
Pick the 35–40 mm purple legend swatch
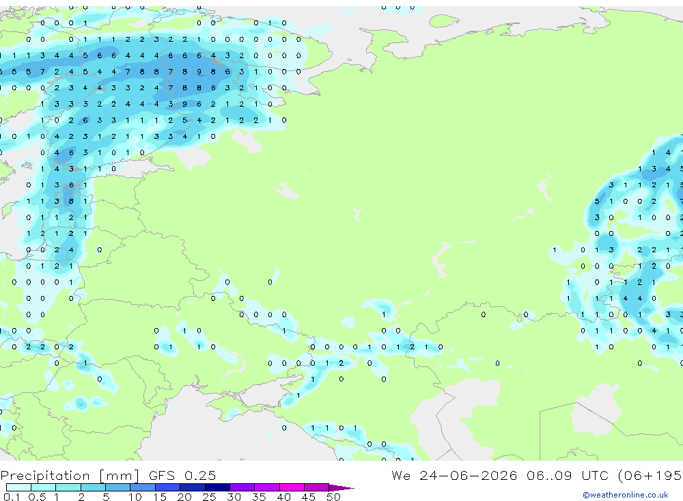[x=267, y=487]
